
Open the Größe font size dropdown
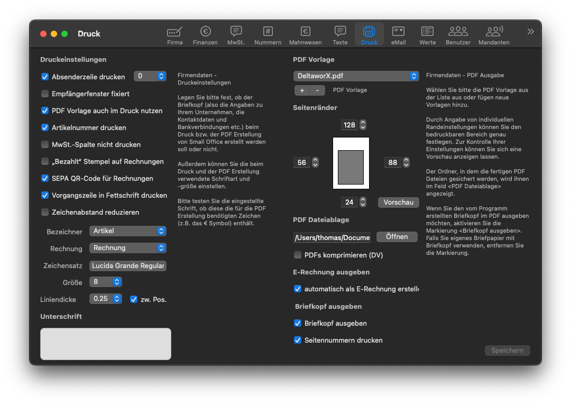tap(106, 282)
